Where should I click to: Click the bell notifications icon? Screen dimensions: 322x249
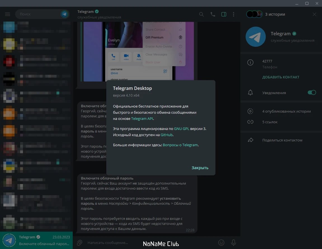[x=250, y=92]
